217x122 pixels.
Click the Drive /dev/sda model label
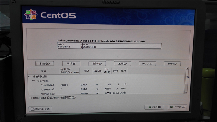[x=101, y=41]
